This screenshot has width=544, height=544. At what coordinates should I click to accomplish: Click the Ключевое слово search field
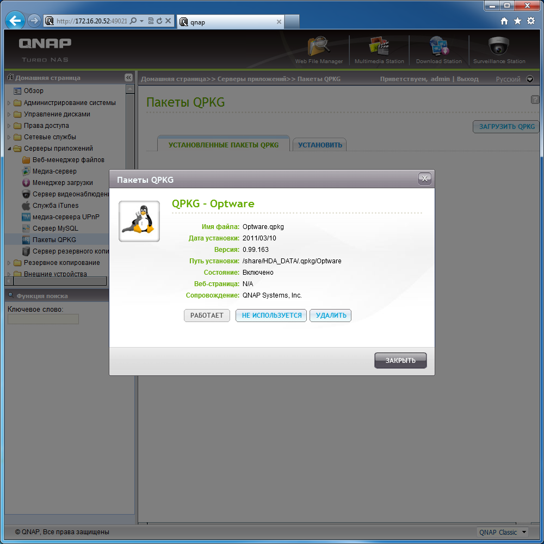[43, 319]
